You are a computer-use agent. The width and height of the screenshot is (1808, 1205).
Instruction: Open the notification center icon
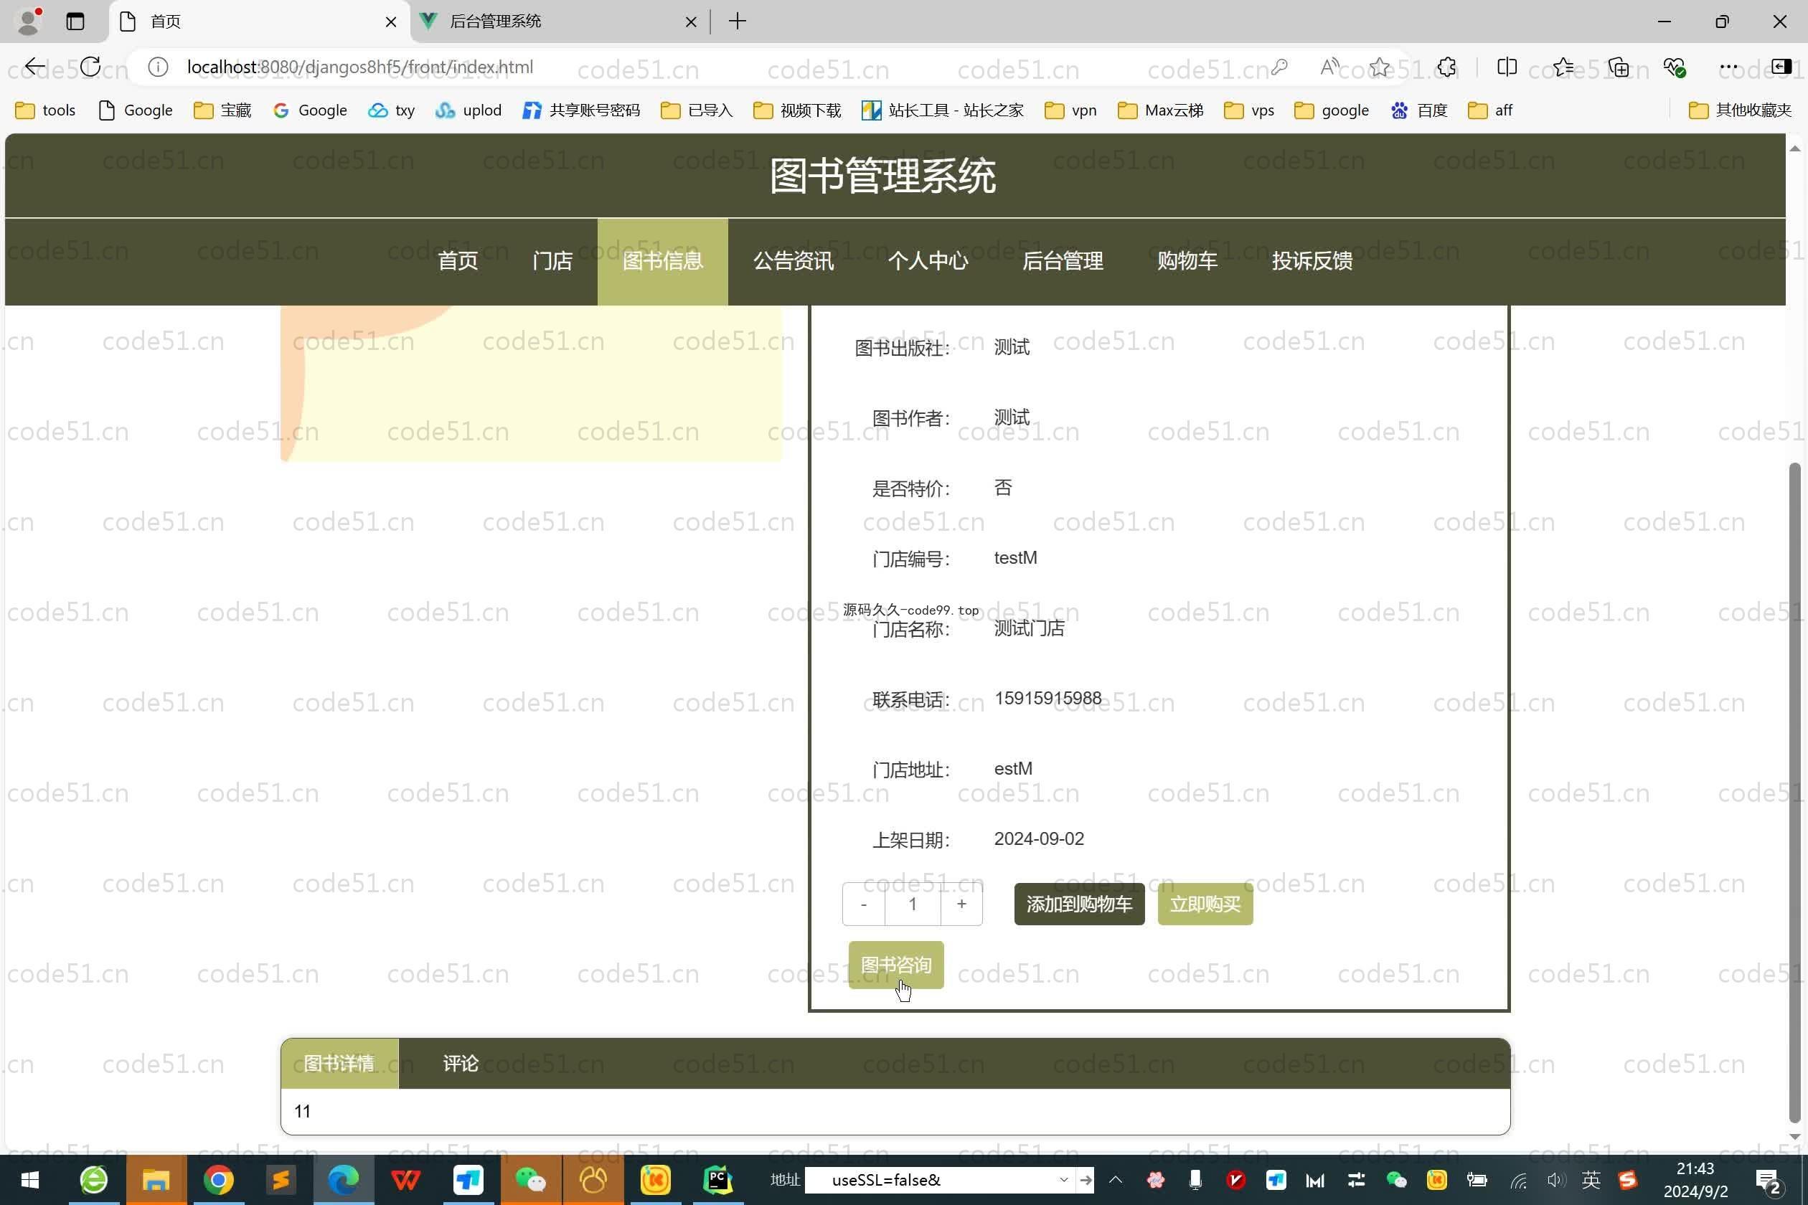tap(1769, 1181)
